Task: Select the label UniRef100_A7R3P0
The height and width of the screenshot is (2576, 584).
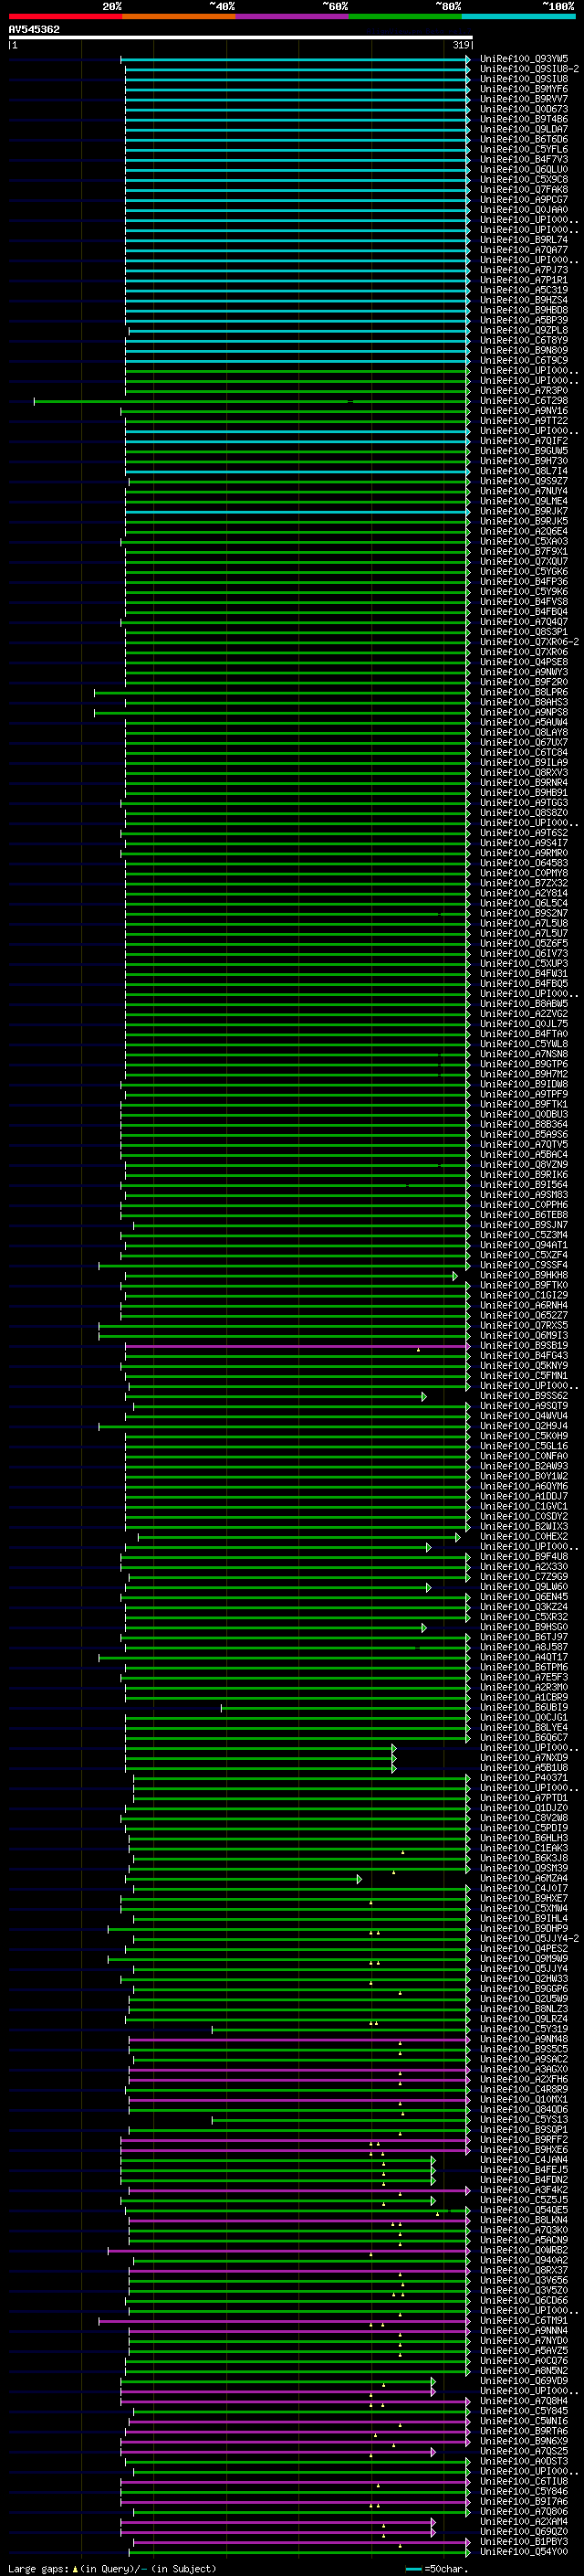Action: click(524, 391)
